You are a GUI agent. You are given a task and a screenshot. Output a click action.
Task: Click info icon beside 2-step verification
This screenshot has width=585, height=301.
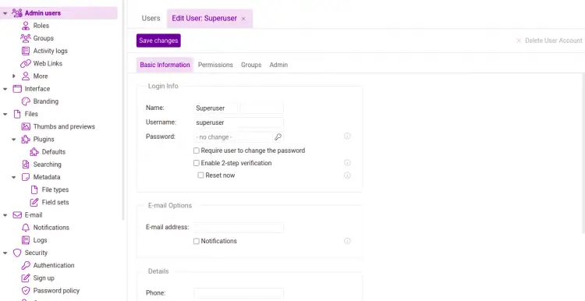(347, 163)
